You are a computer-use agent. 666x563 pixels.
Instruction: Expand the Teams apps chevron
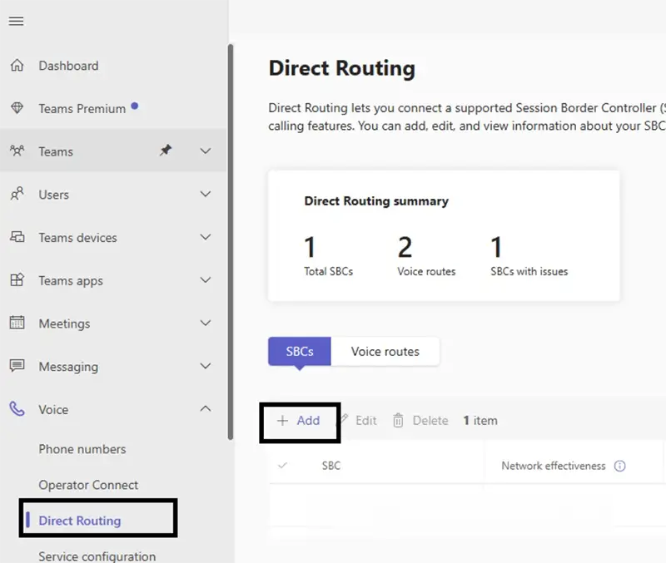coord(206,280)
